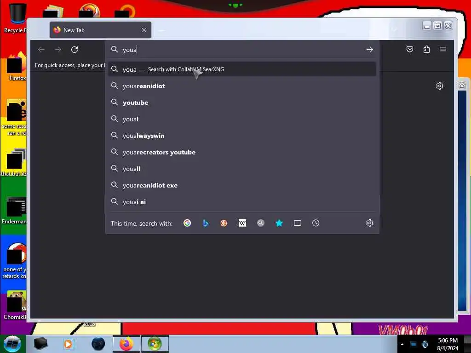Open search settings gear in dropdown
Viewport: 471px width, 353px height.
tap(370, 223)
